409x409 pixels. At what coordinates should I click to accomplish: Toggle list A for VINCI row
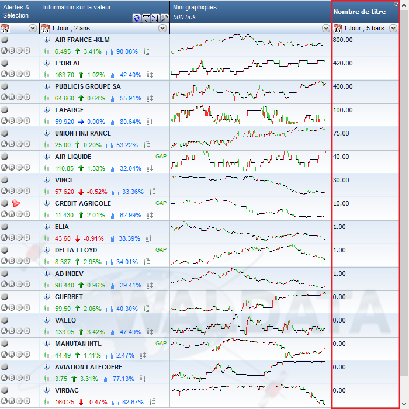(x=4, y=190)
